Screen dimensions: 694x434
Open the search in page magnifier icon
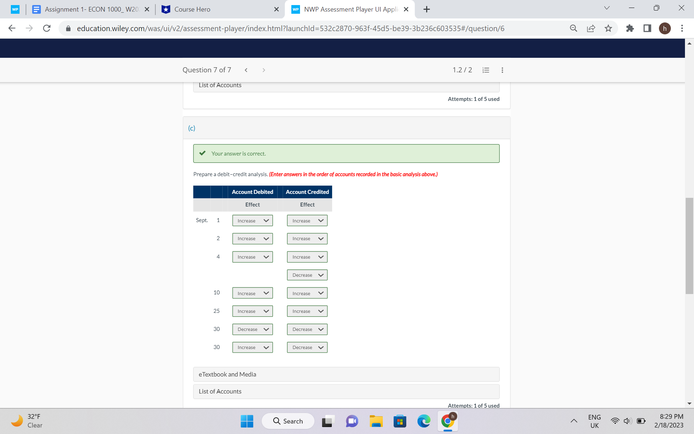pos(573,28)
